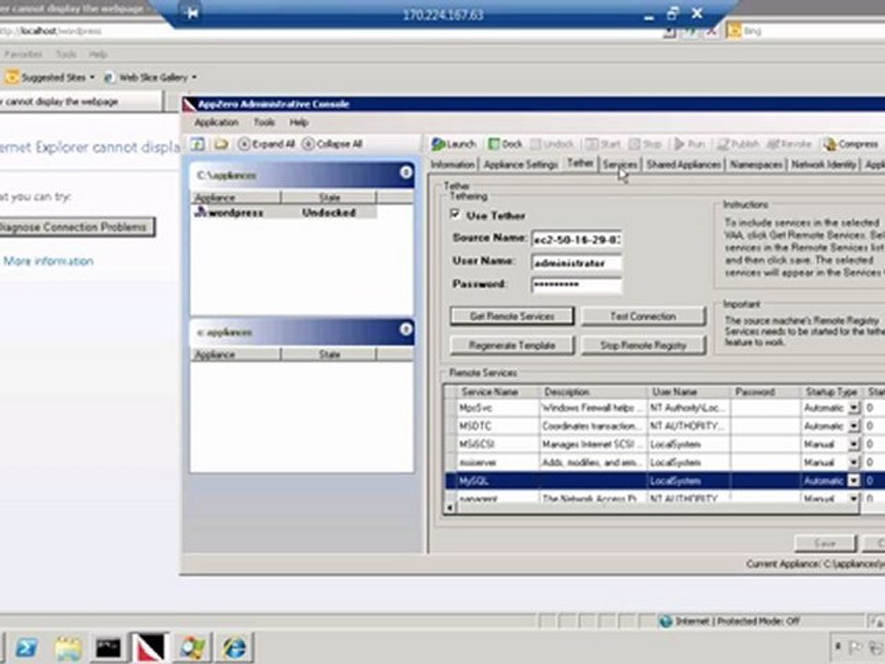Click the wordpress appliance icon

200,212
